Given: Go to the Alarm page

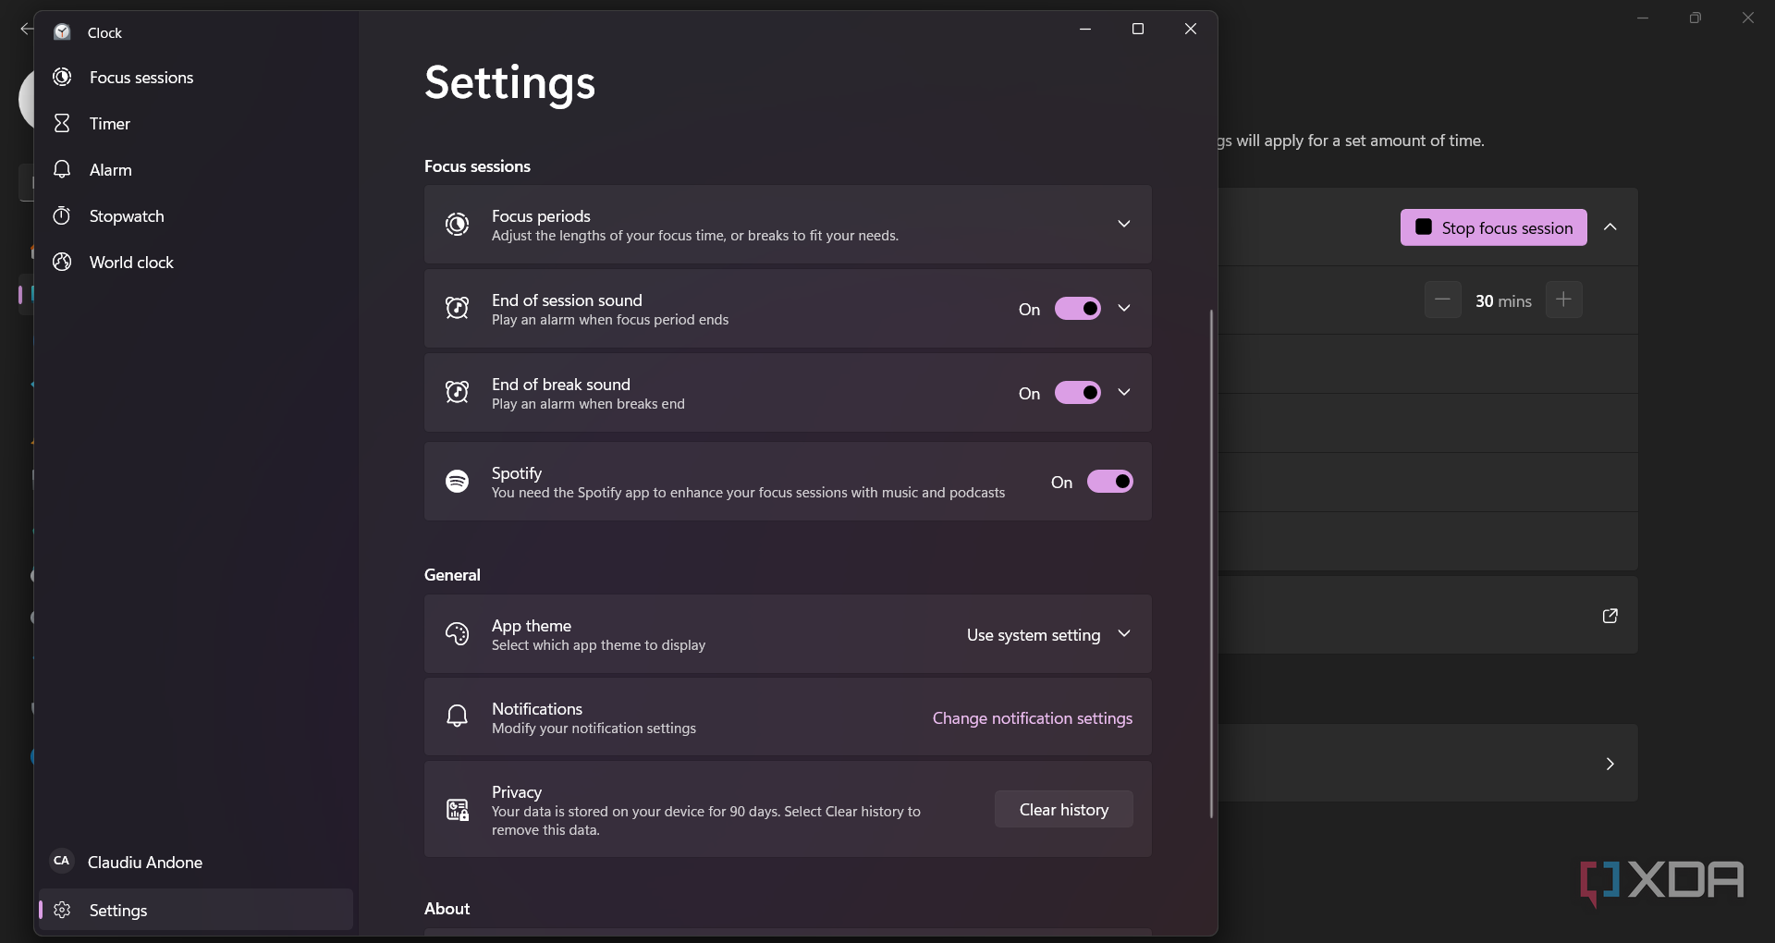Looking at the screenshot, I should coord(194,170).
